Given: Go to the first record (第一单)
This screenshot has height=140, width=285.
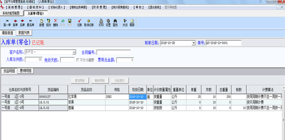Looking at the screenshot, I should [7, 23].
